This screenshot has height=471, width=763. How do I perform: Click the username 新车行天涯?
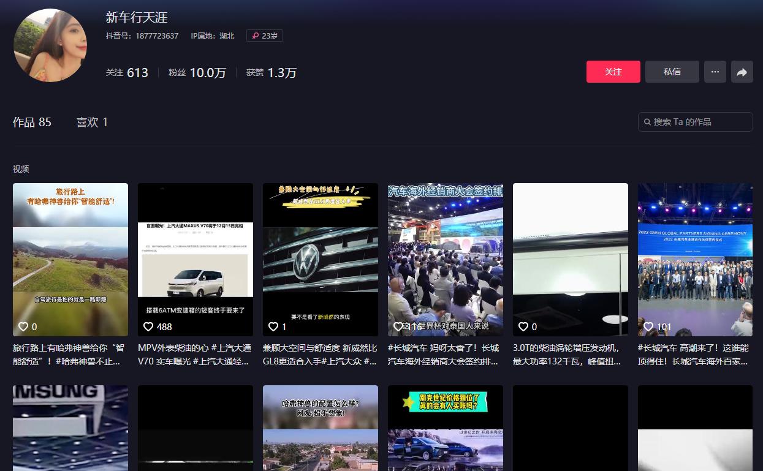(137, 17)
